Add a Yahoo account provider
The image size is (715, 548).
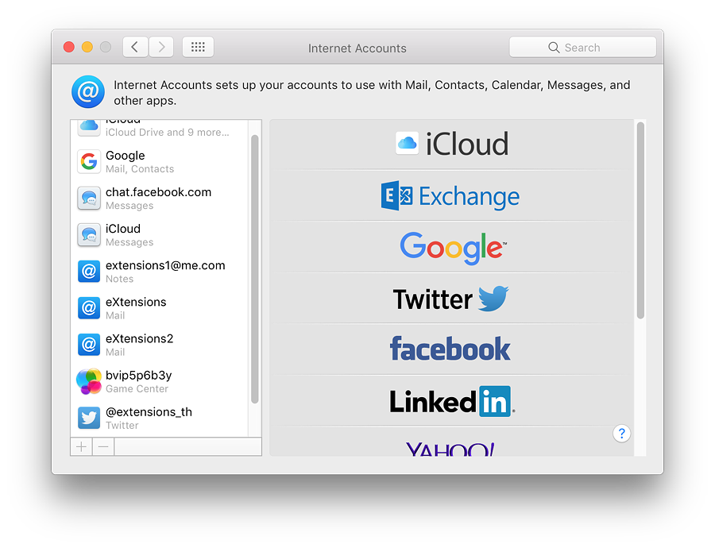point(451,442)
